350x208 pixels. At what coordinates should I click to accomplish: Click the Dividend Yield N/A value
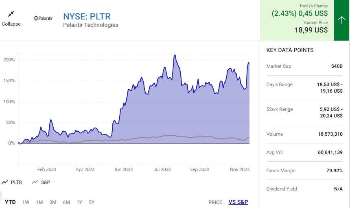(x=338, y=189)
